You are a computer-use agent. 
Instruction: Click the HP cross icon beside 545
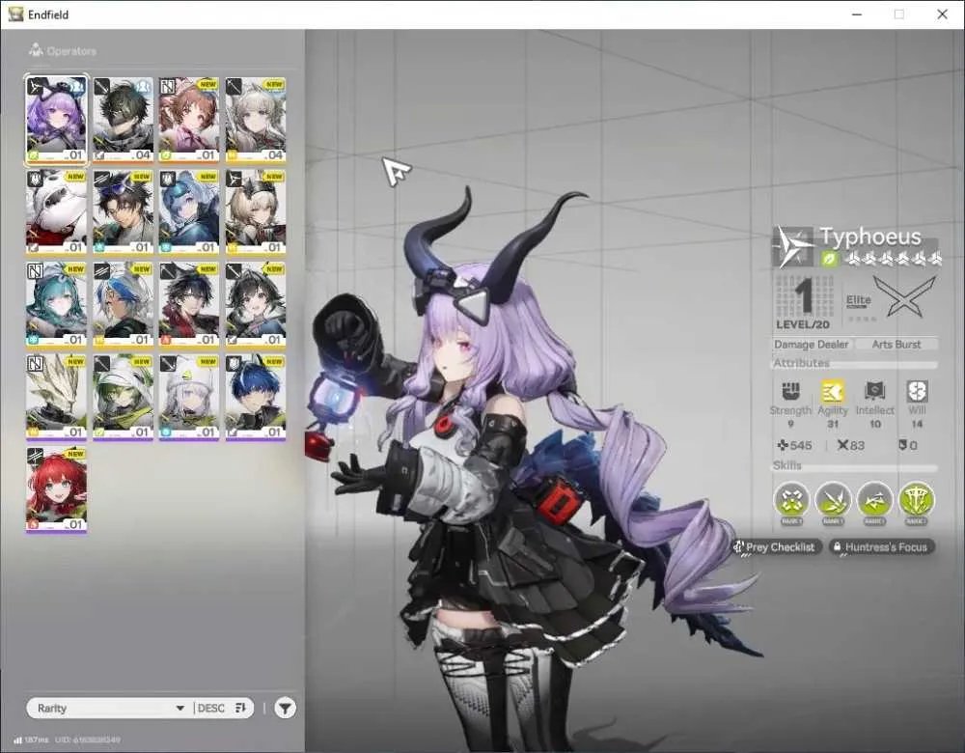coord(783,445)
